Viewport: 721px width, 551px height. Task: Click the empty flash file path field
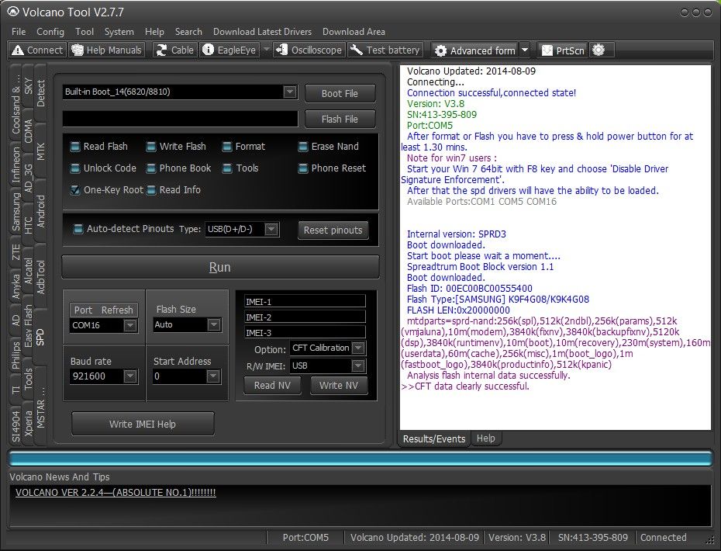pyautogui.click(x=180, y=119)
